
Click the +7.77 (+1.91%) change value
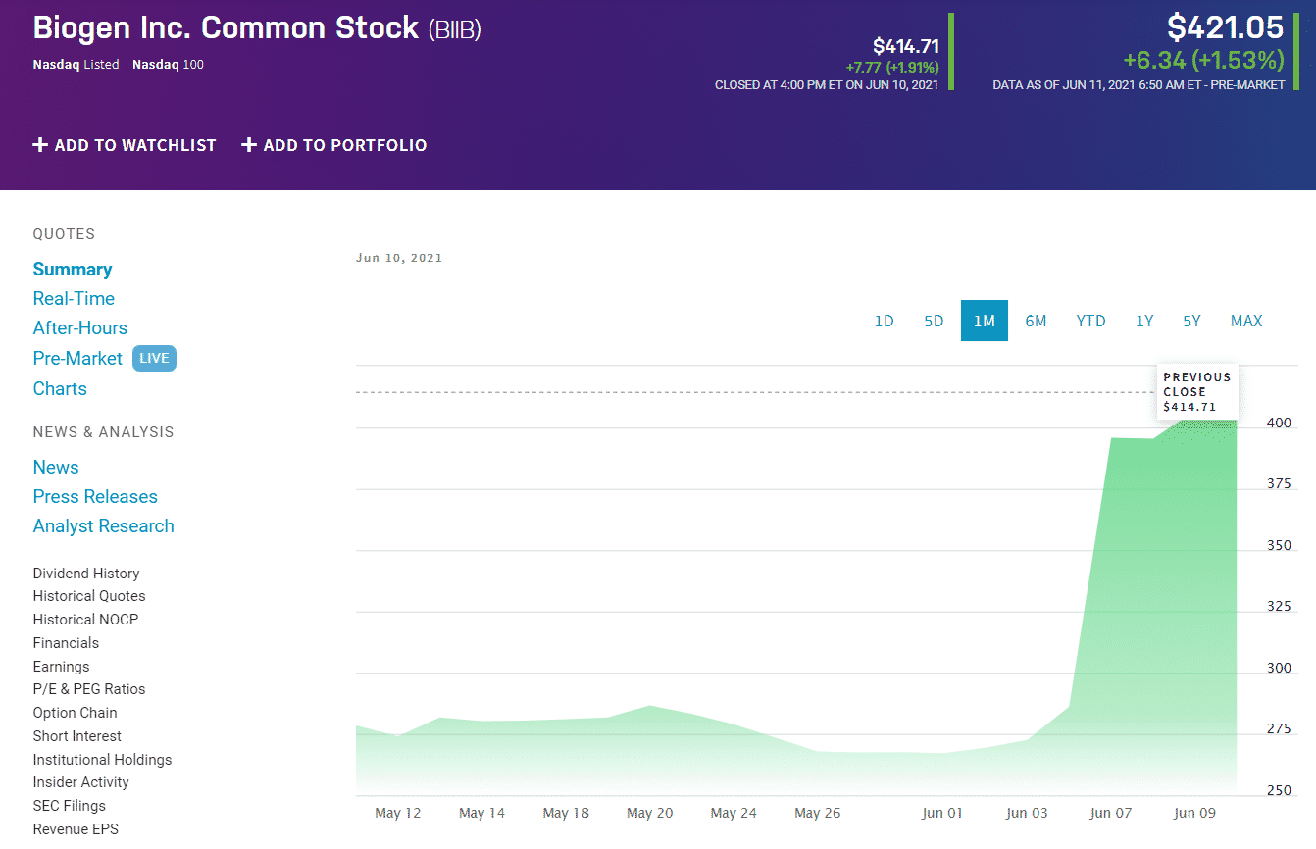892,68
